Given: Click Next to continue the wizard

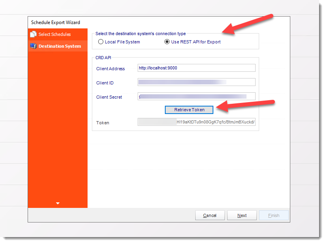Looking at the screenshot, I should pyautogui.click(x=242, y=215).
